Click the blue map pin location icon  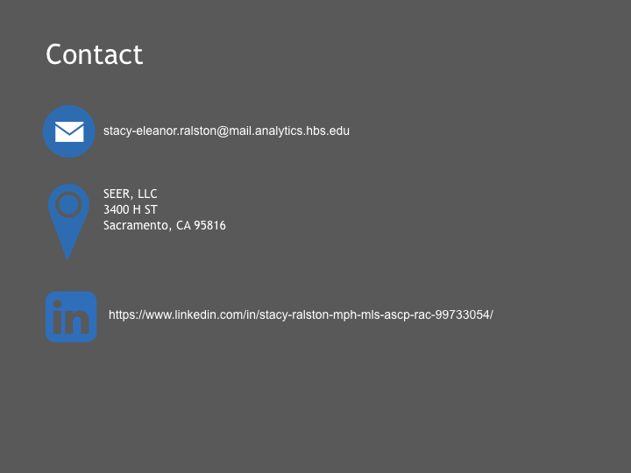pyautogui.click(x=68, y=222)
